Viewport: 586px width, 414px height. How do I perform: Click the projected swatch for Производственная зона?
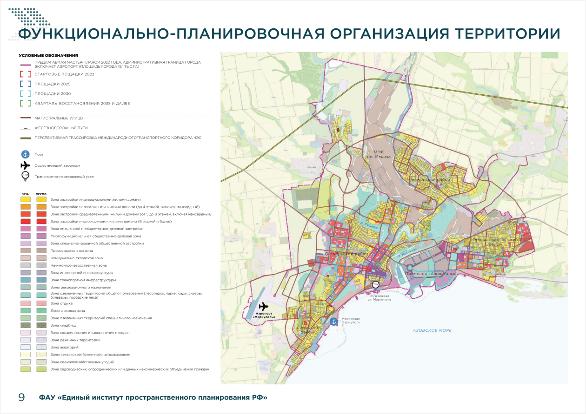pyautogui.click(x=41, y=250)
